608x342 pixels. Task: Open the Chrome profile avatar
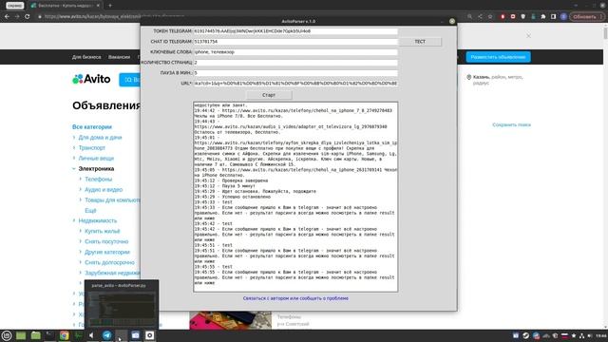(x=563, y=17)
